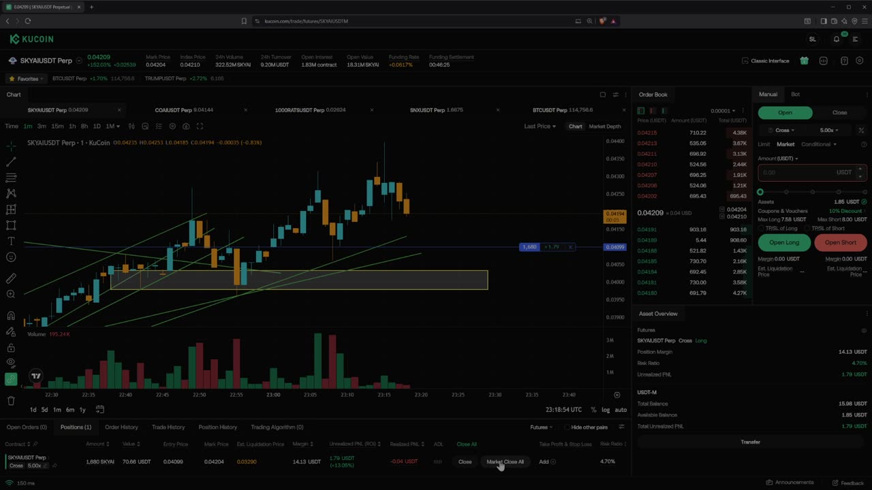This screenshot has width=872, height=490.
Task: Select the ruler measure tool
Action: tap(11, 278)
